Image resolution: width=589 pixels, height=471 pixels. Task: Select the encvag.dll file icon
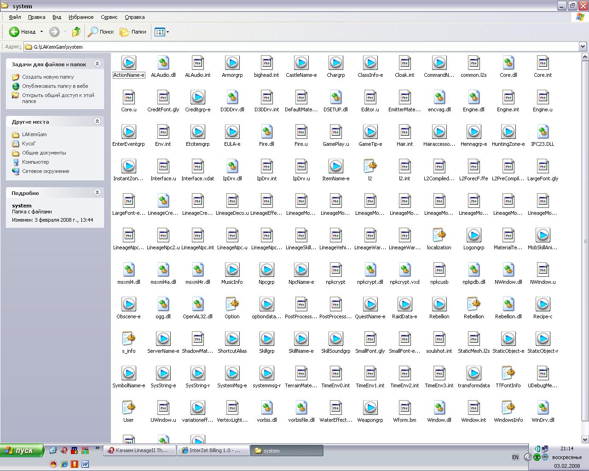[x=439, y=97]
